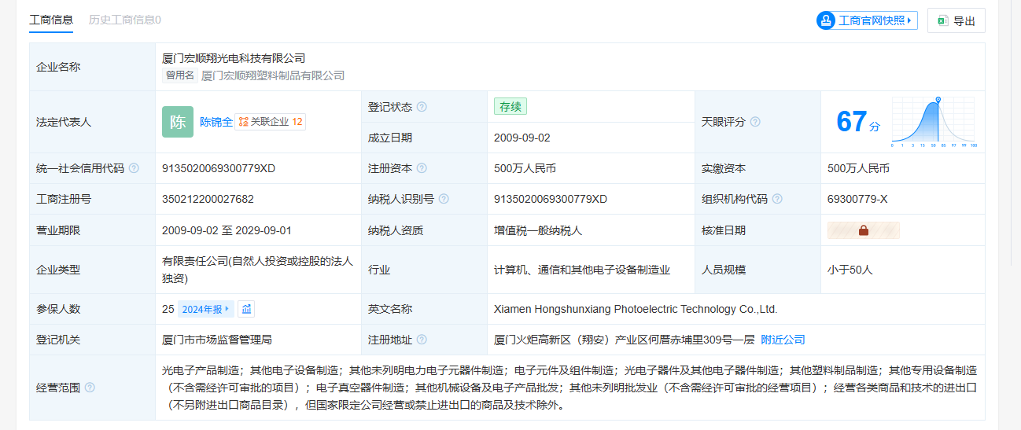
Task: Click the 曾用名 label tag
Action: click(179, 75)
